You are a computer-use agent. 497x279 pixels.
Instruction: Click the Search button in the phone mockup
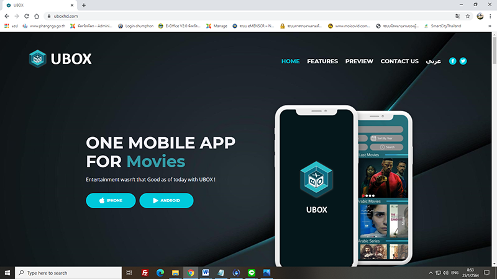pos(386,147)
